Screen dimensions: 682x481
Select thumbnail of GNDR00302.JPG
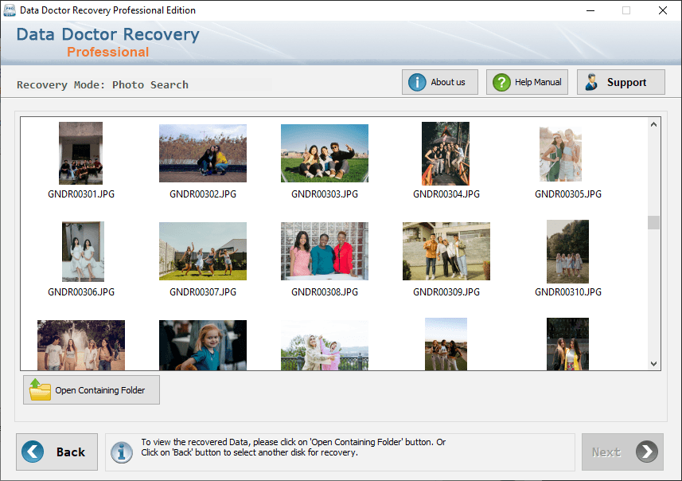pyautogui.click(x=203, y=153)
